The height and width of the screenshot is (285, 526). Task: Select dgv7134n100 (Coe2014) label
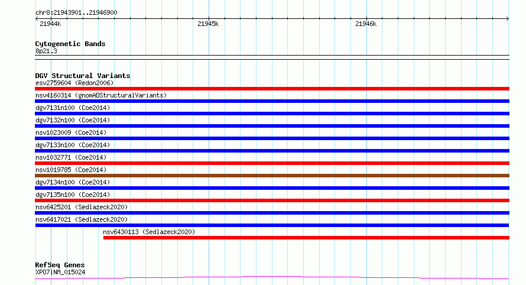click(73, 182)
